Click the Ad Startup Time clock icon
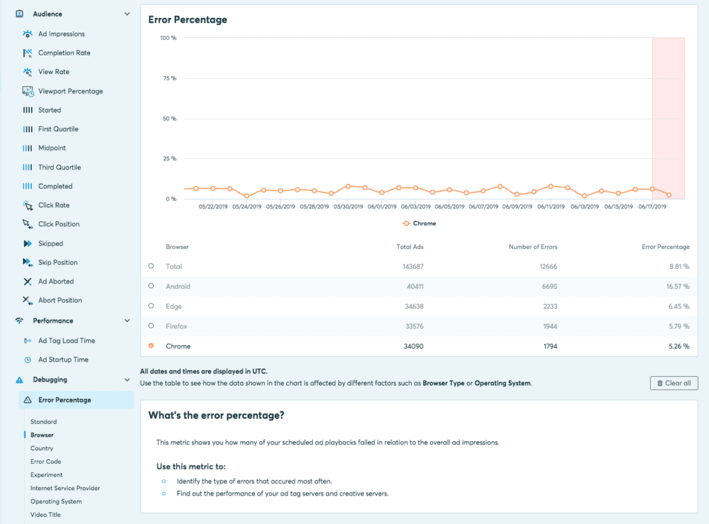Screen dimensions: 709x524 28,359
